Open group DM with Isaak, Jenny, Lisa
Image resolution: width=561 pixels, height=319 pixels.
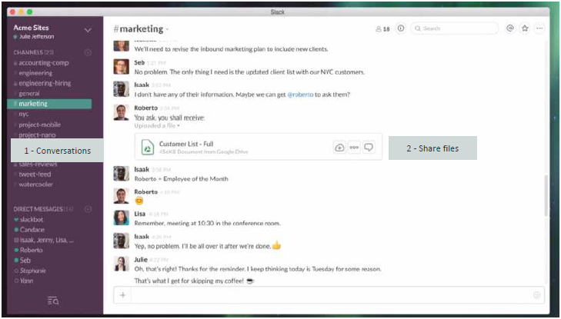pyautogui.click(x=46, y=240)
